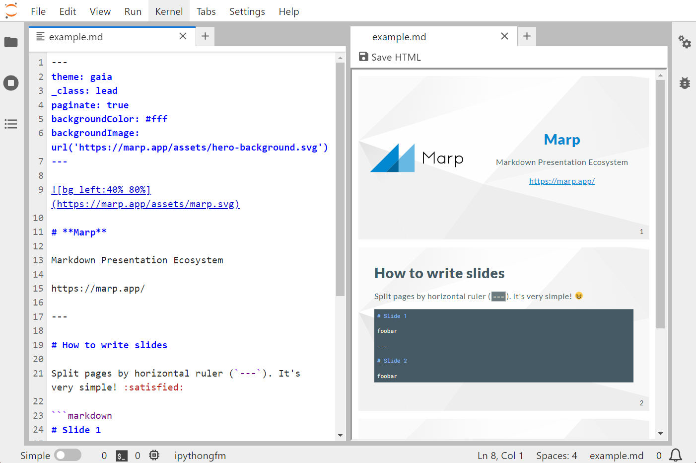This screenshot has width=696, height=463.
Task: Open the Help menu
Action: [289, 11]
